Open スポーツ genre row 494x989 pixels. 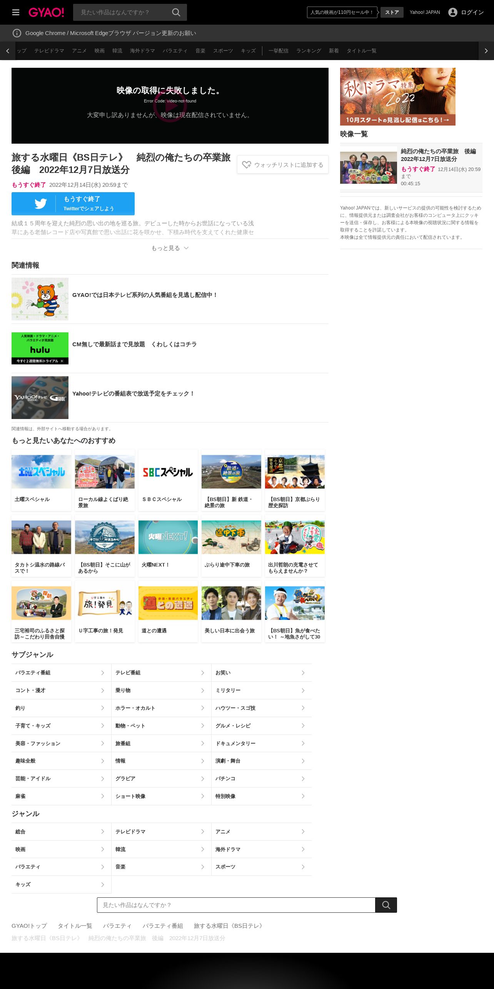coord(262,867)
